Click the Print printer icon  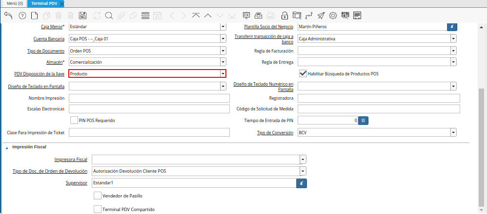[x=270, y=16]
